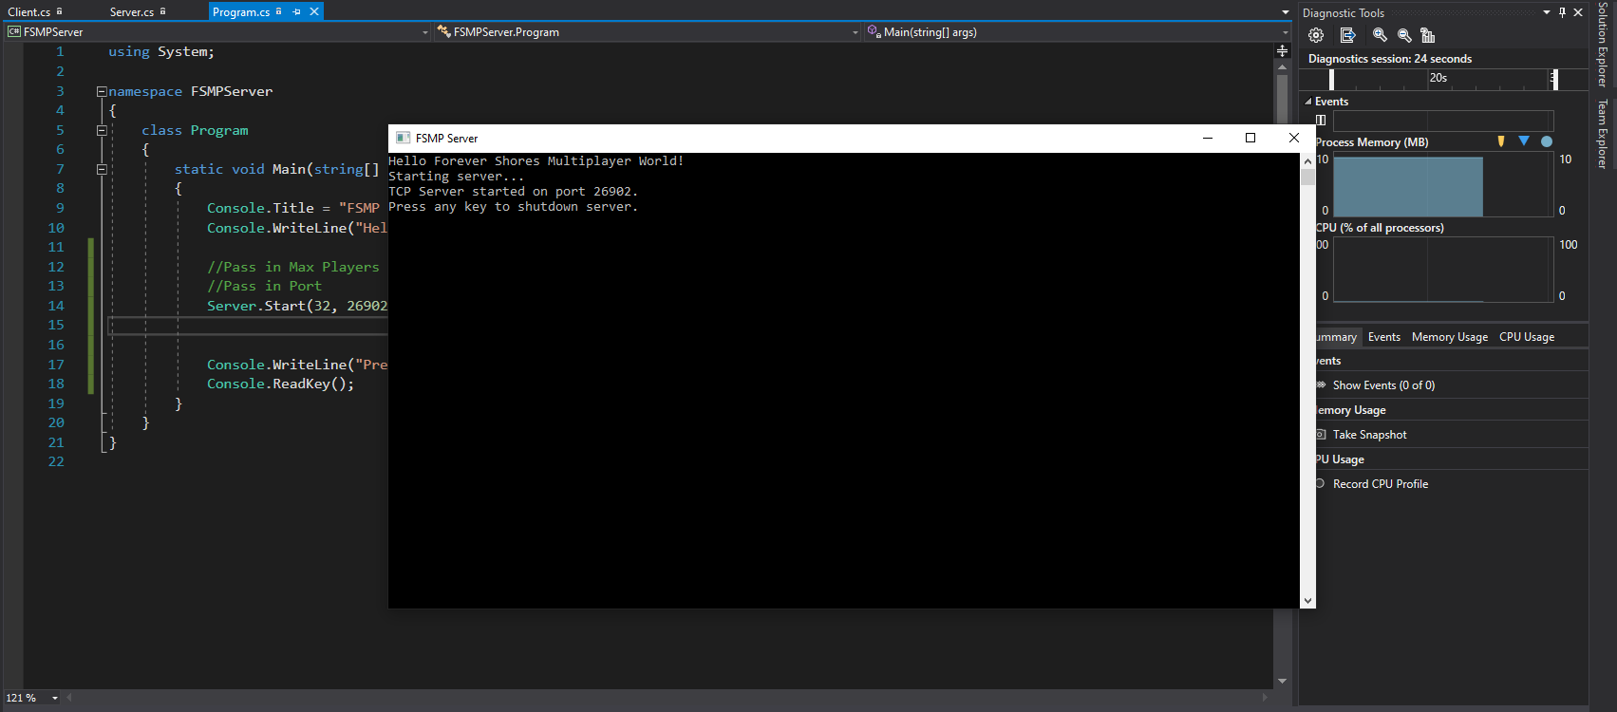Click the 20s mark on diagnostics timeline
Viewport: 1617px width, 712px height.
coord(1438,79)
